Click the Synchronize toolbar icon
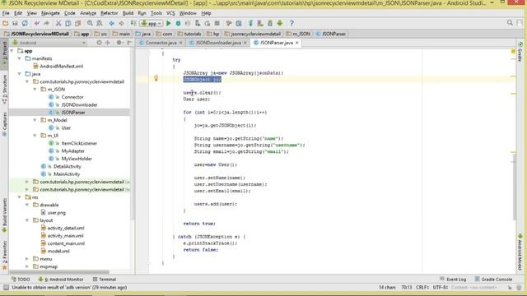 [x=25, y=23]
